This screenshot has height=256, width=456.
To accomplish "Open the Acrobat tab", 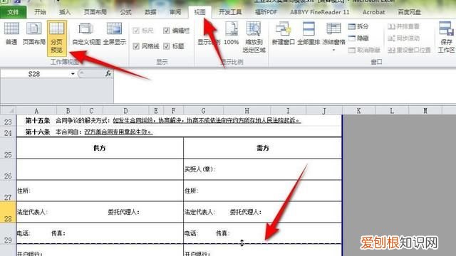I will pos(373,12).
